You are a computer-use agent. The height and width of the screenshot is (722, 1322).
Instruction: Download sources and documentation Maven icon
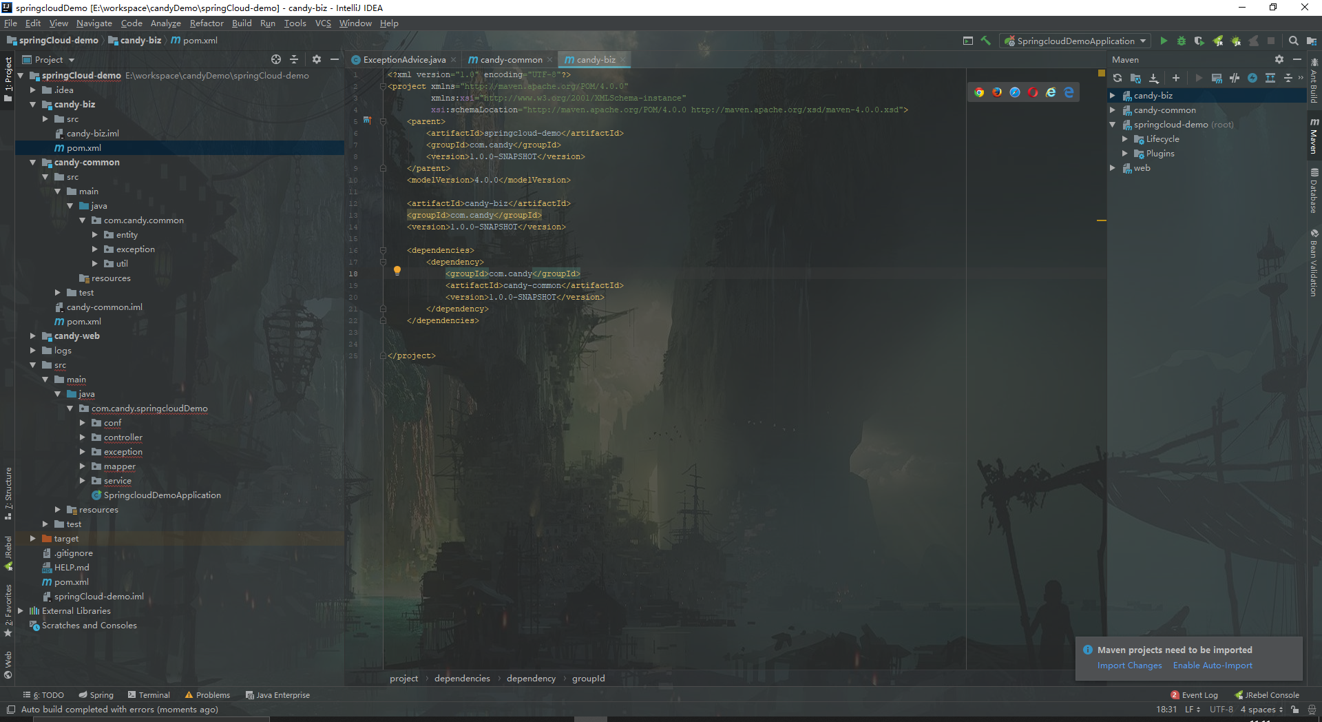click(x=1154, y=78)
